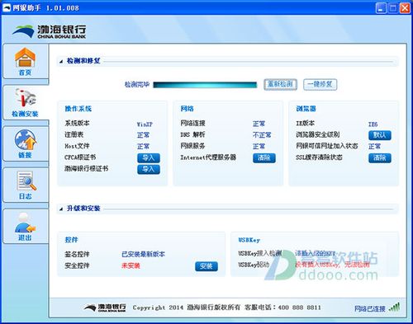Click the 签名控件 label

77,254
